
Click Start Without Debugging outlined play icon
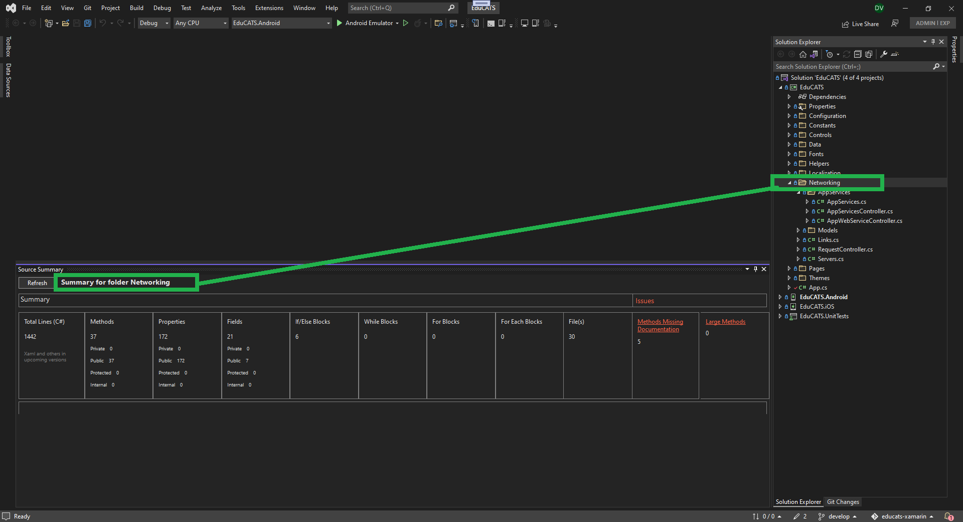[406, 23]
